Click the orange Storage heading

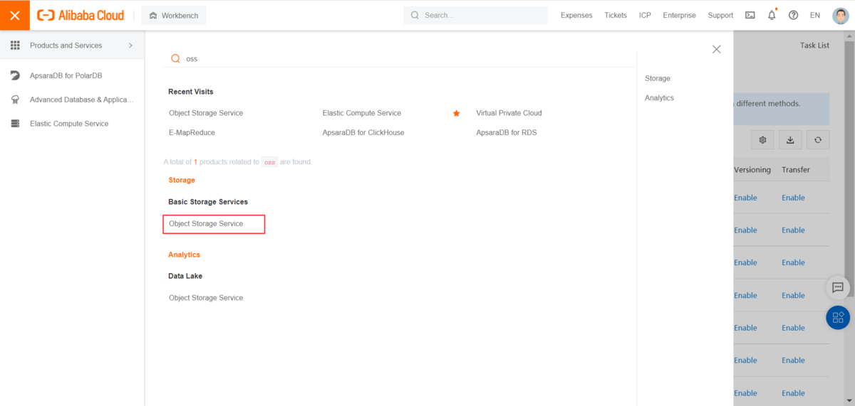coord(182,180)
